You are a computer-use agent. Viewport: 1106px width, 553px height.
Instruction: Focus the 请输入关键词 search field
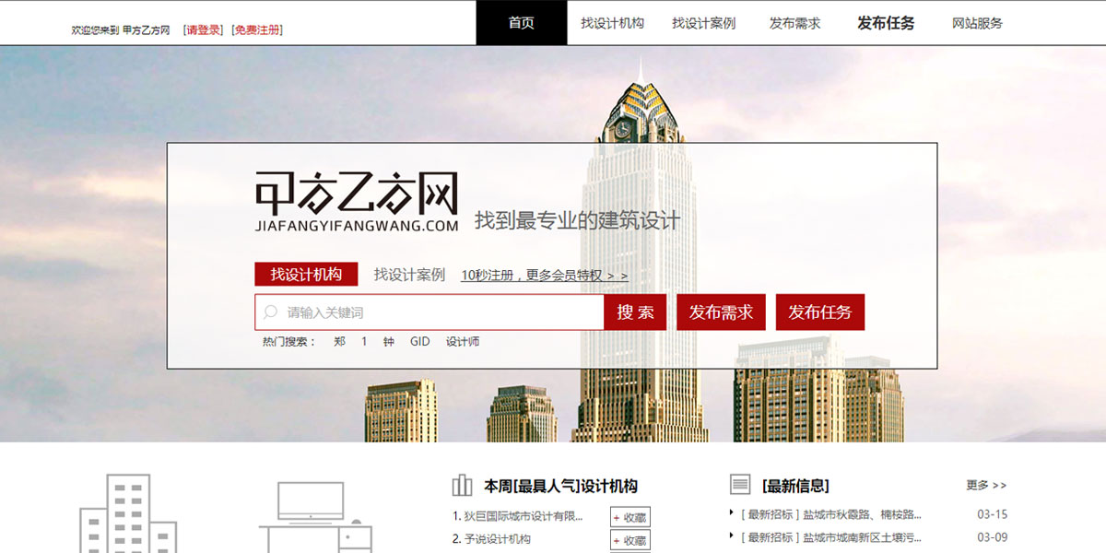tap(429, 312)
